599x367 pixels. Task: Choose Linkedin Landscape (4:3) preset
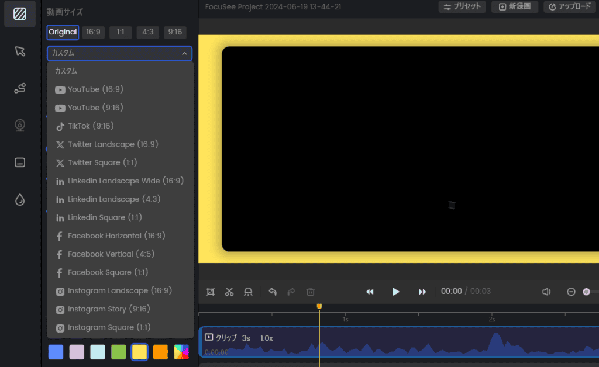click(121, 199)
